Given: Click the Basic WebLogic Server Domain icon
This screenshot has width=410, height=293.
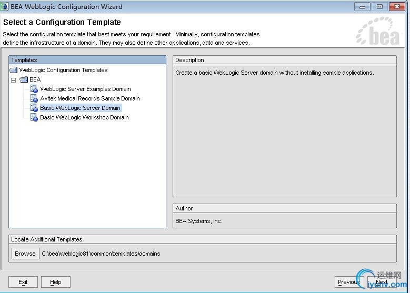Looking at the screenshot, I should click(34, 108).
